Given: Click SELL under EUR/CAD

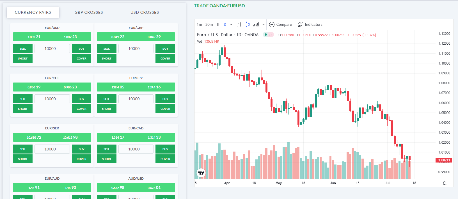Looking at the screenshot, I should pyautogui.click(x=107, y=149).
